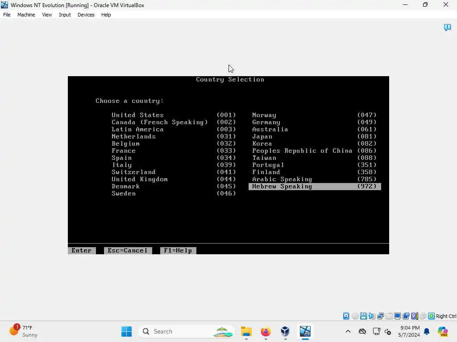Select Taiwan (088) entry
The width and height of the screenshot is (457, 342).
pyautogui.click(x=314, y=158)
